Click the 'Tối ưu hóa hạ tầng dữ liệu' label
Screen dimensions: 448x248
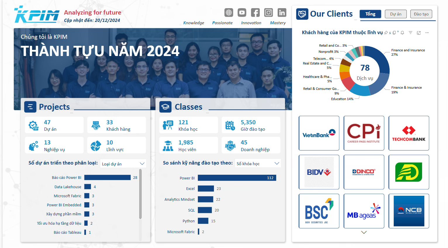tap(59, 223)
